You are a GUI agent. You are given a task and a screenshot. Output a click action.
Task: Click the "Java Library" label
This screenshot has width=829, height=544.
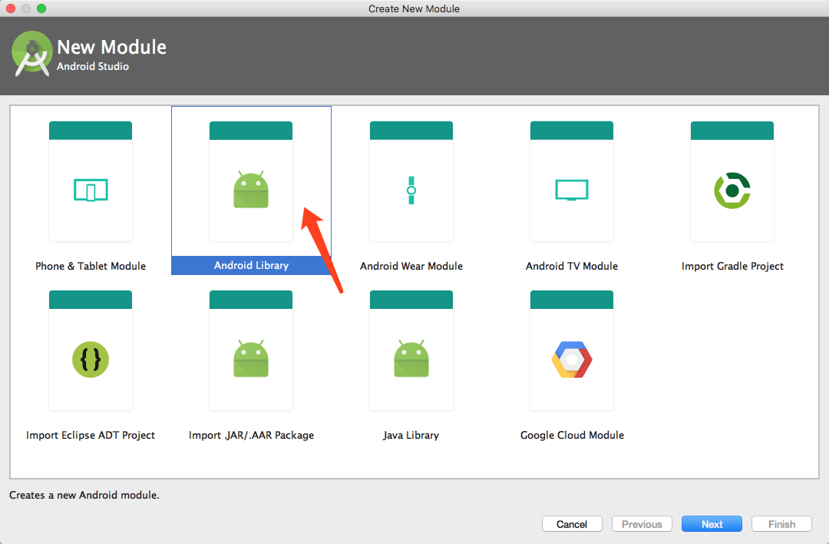(411, 436)
